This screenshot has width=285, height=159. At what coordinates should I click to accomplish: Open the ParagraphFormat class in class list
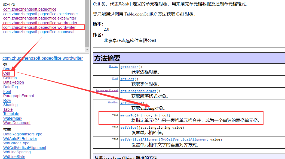click(x=19, y=96)
